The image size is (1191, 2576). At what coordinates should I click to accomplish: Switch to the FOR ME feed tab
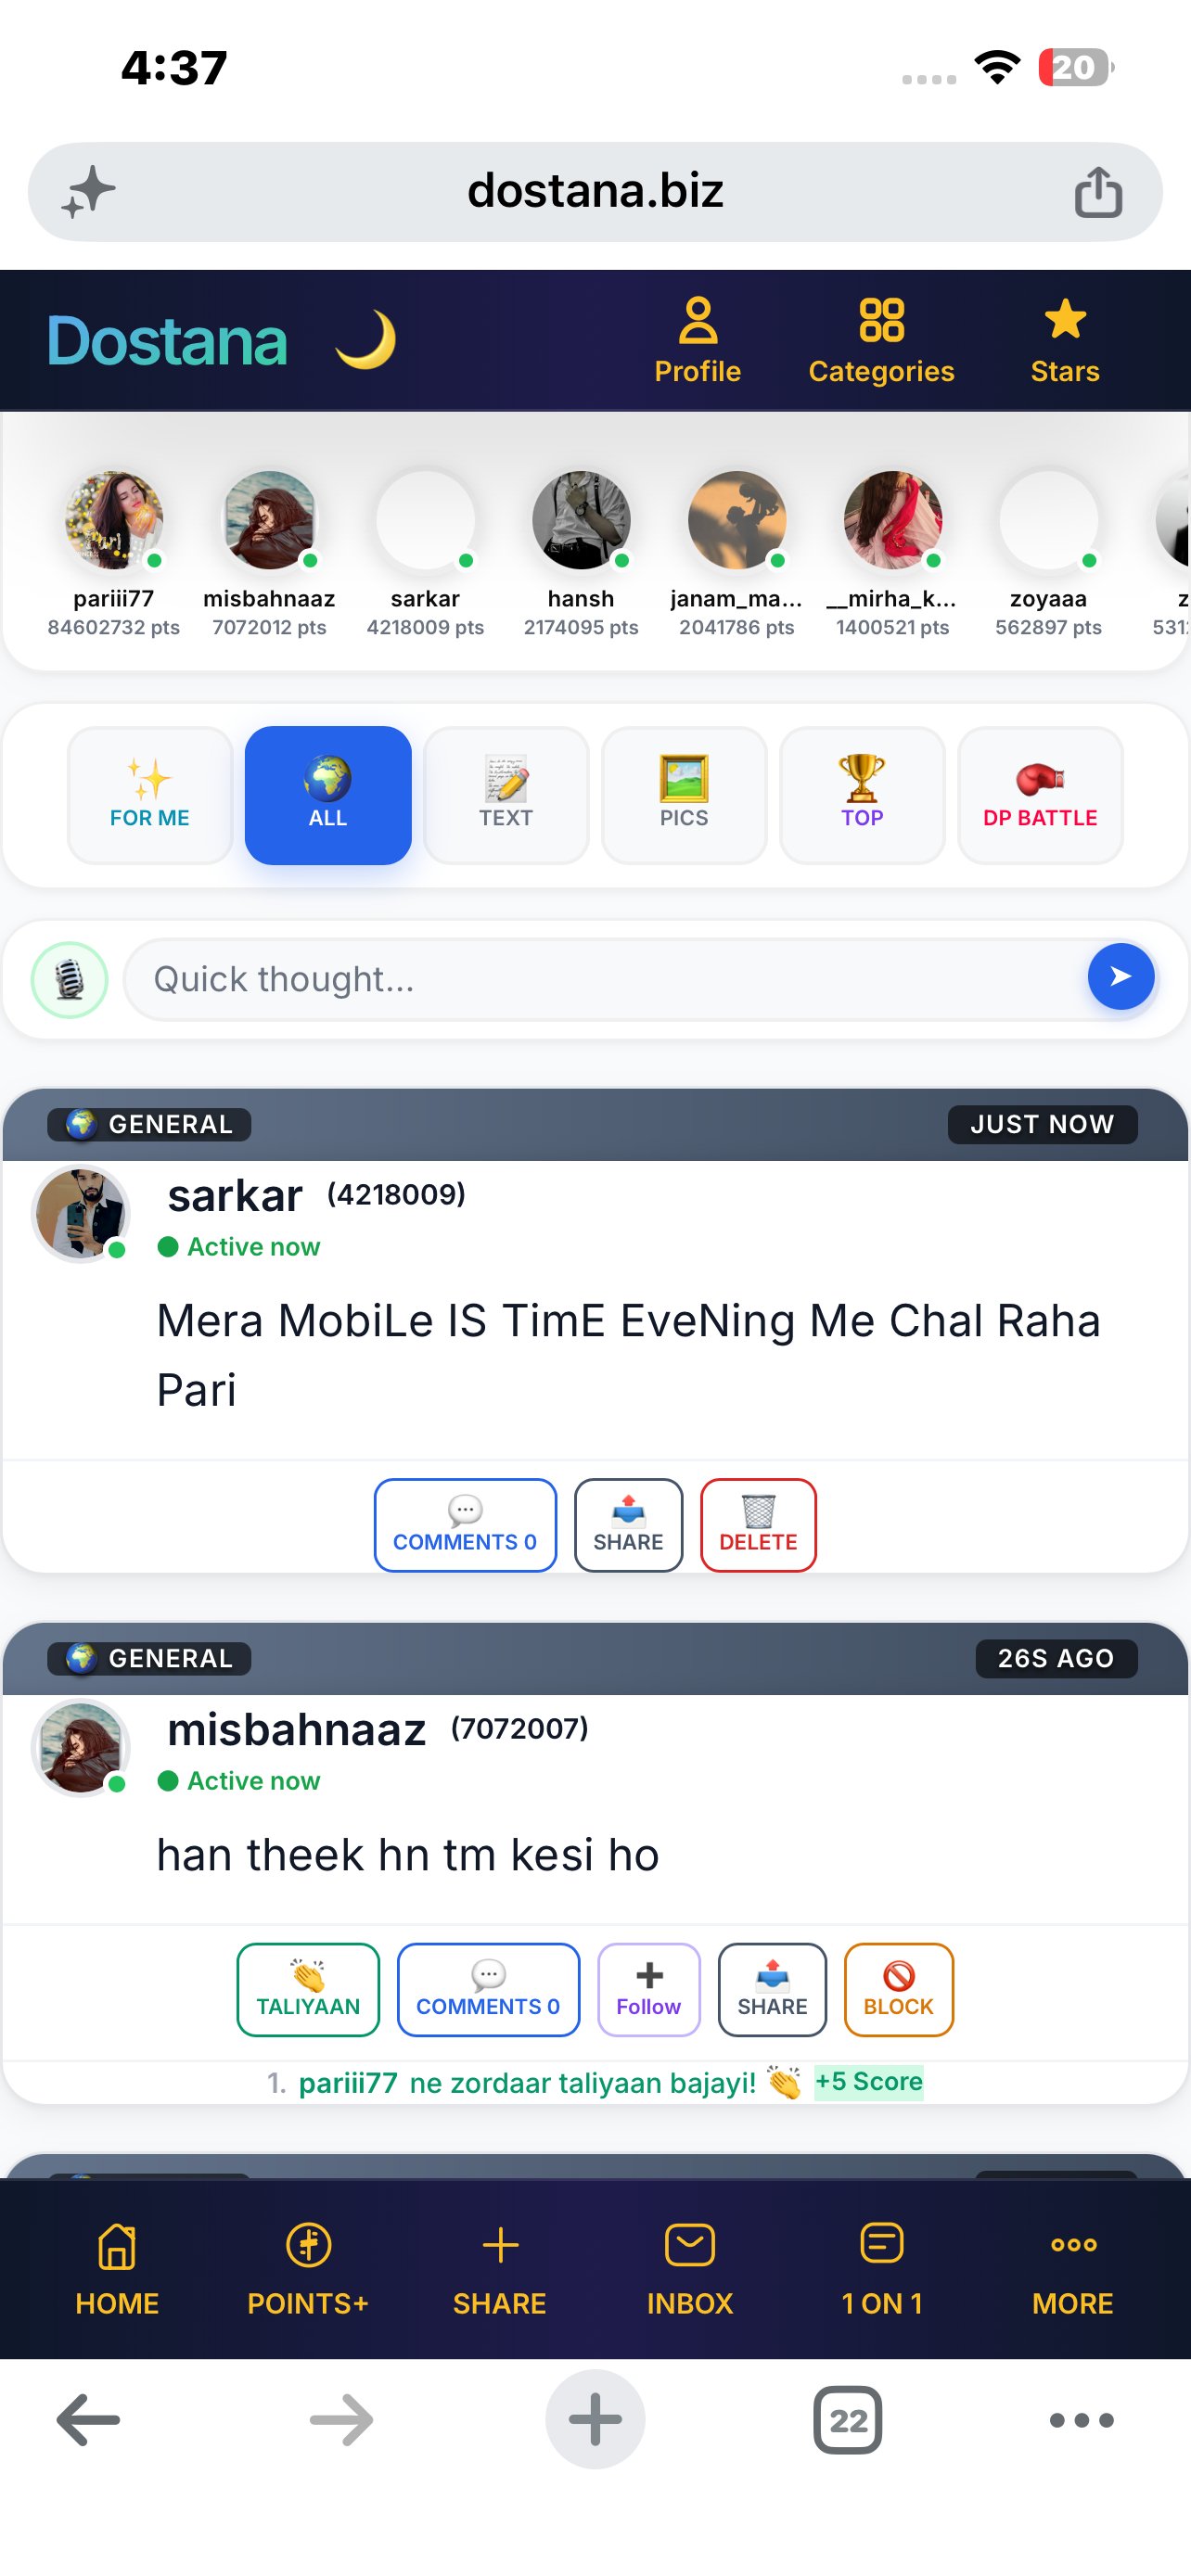(150, 795)
